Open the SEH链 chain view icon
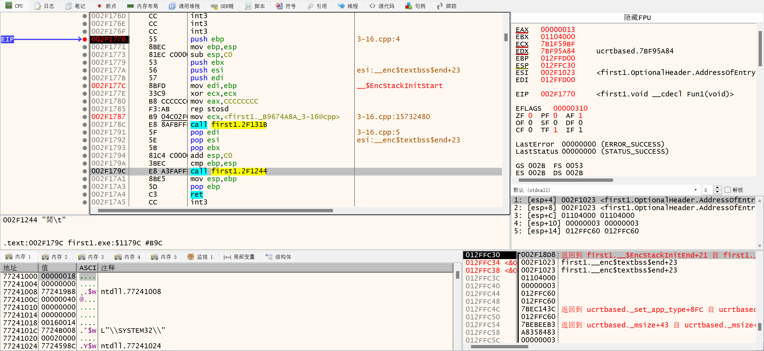 click(214, 6)
